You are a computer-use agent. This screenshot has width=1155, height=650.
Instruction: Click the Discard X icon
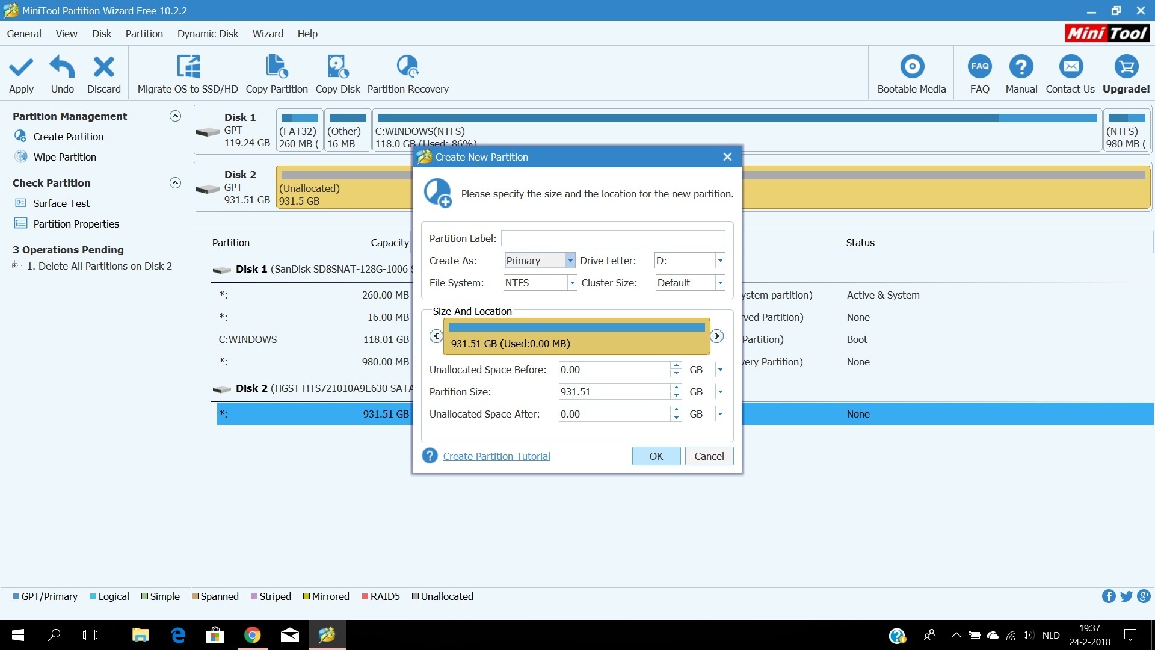pos(103,67)
